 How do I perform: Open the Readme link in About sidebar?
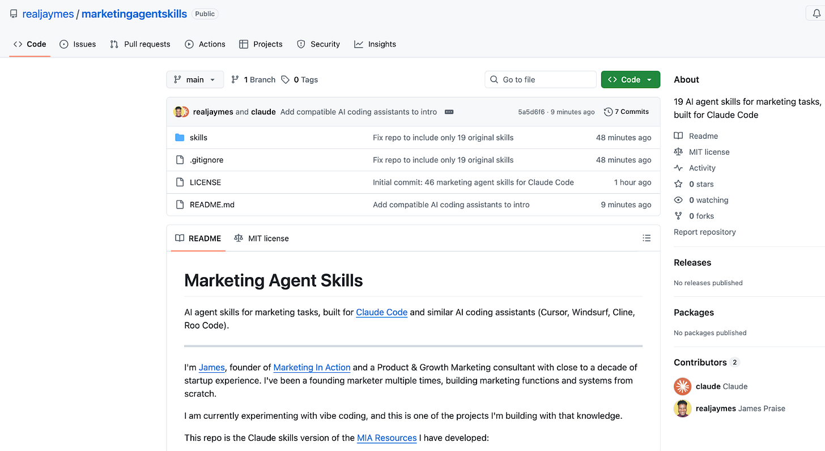click(x=696, y=136)
